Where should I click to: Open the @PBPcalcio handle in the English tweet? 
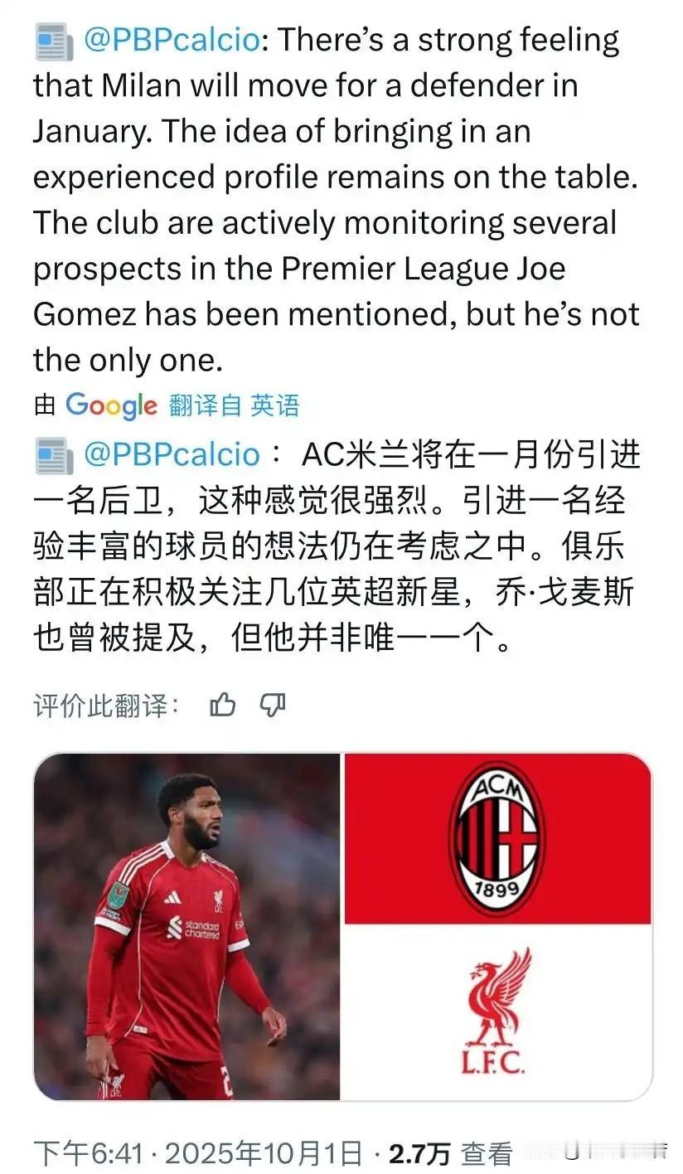point(172,41)
